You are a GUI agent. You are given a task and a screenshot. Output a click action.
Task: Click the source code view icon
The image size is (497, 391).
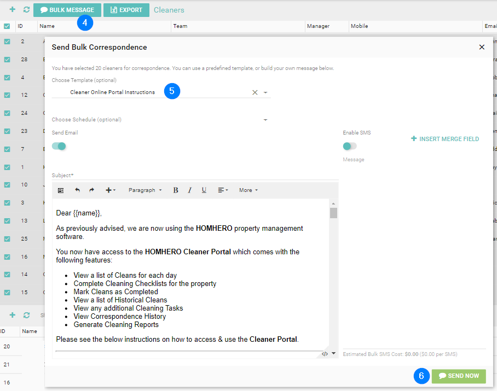click(x=325, y=354)
